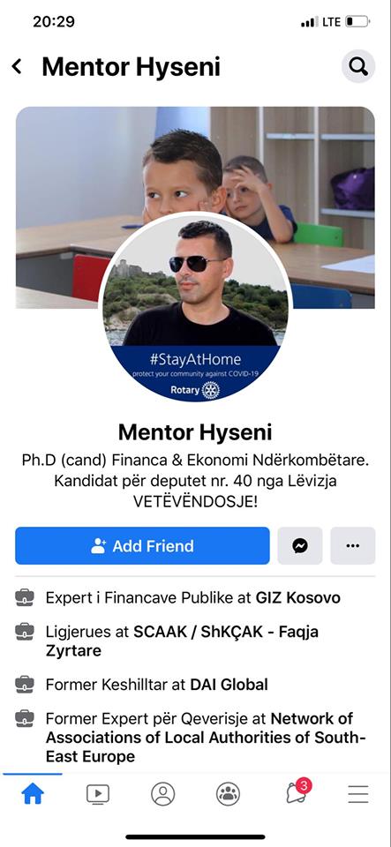Open the DAI Global page link
391x847 pixels.
coord(229,685)
